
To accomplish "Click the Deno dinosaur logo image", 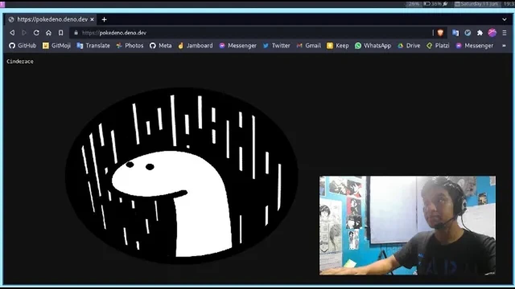I will click(x=181, y=176).
